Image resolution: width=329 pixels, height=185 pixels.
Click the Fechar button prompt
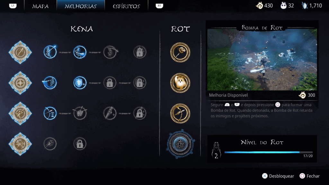[x=309, y=176]
